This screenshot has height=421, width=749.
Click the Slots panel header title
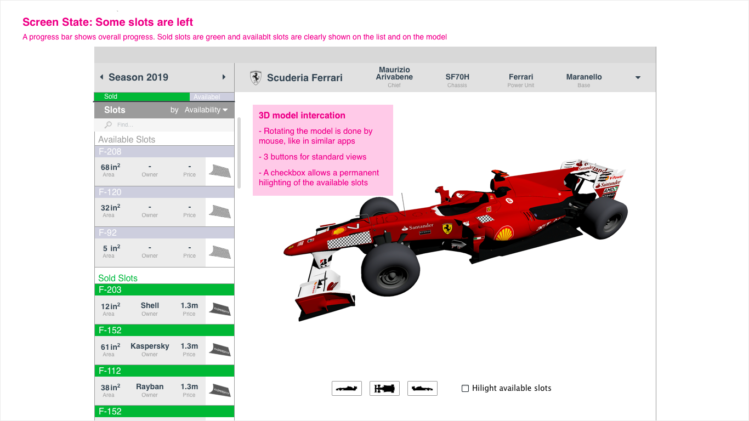[x=115, y=110]
